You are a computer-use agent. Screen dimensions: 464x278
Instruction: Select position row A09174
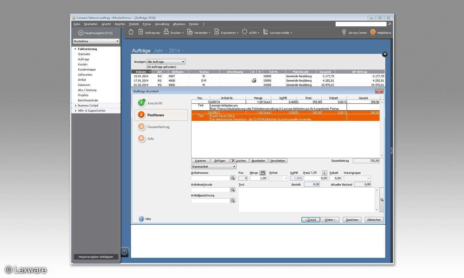(286, 102)
